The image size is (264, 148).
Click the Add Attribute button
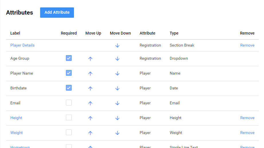[x=57, y=13]
